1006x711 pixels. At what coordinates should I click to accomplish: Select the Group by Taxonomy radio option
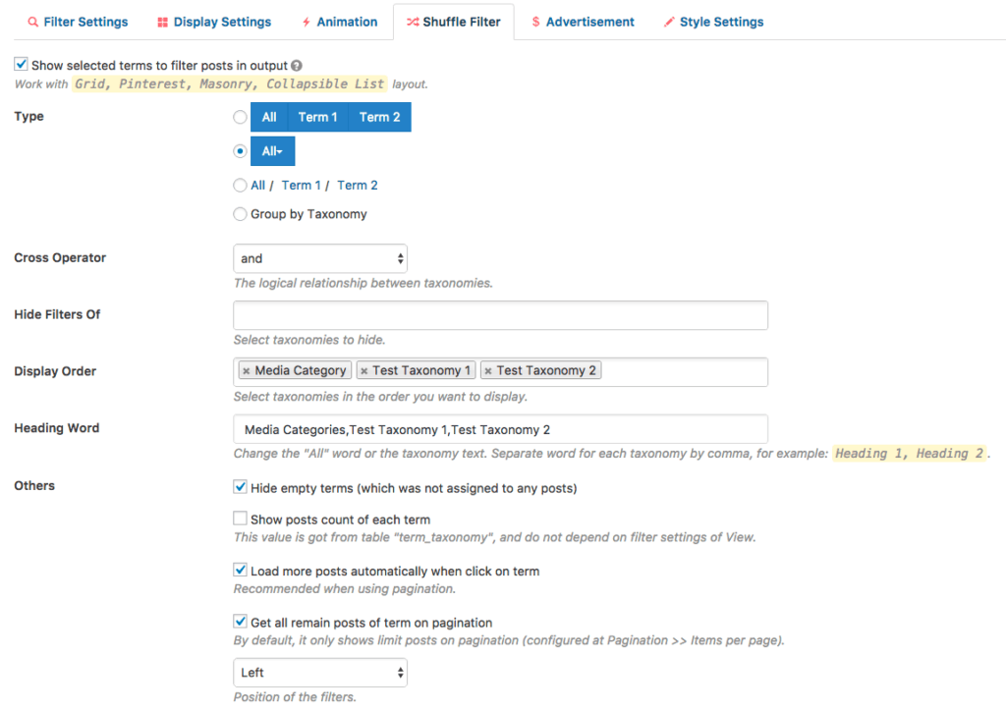[x=240, y=214]
